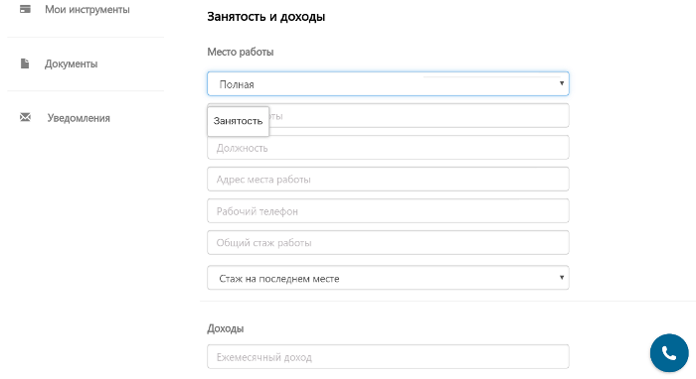The image size is (696, 379).
Task: Click the document icon beside Документы
Action: (25, 63)
